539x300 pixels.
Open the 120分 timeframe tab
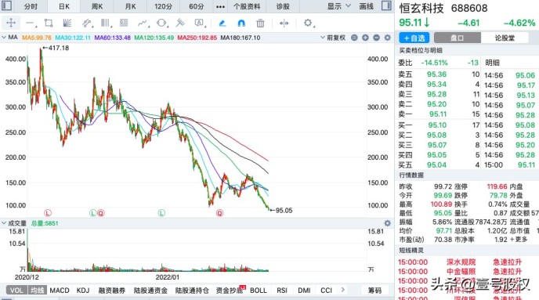(163, 6)
